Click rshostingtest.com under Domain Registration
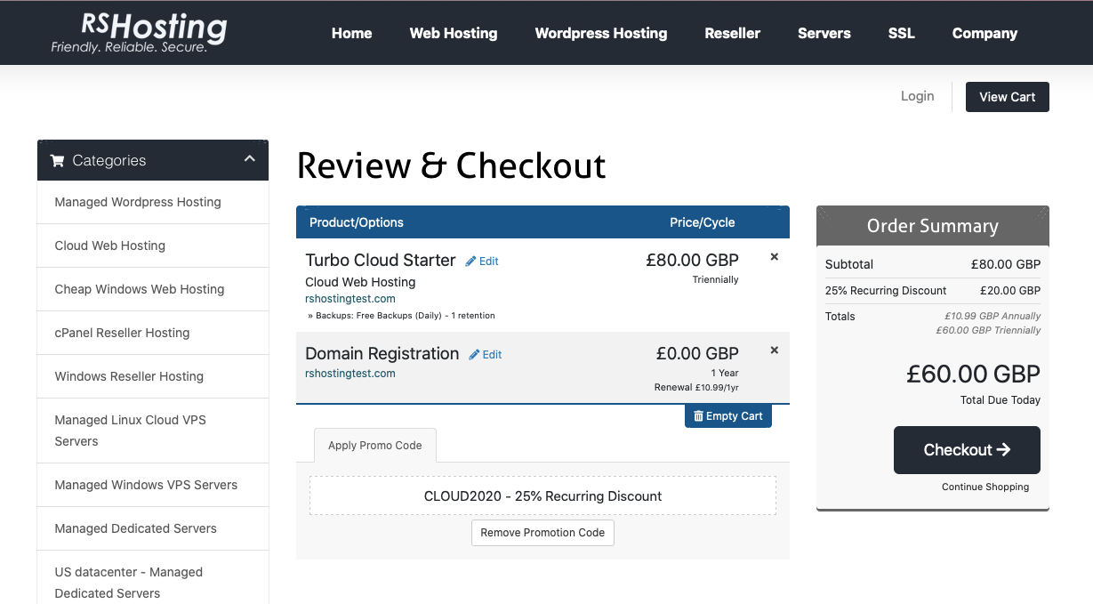 point(350,374)
